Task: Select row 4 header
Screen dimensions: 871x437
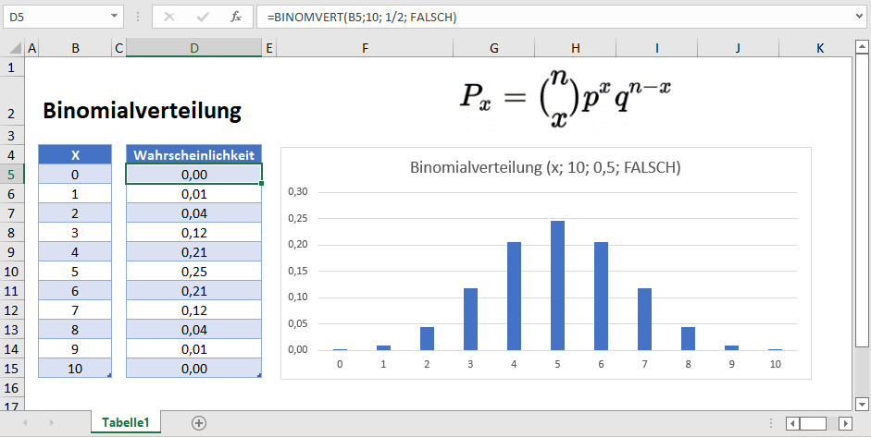Action: point(13,154)
